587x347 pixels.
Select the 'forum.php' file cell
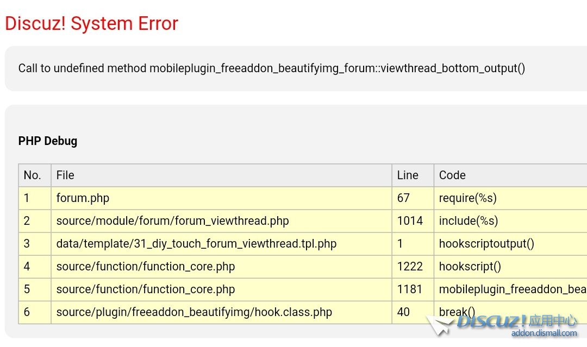(x=221, y=198)
